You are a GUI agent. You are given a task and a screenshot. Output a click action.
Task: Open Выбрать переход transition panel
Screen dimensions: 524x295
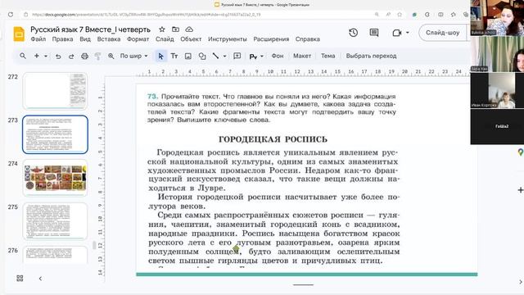tap(371, 56)
